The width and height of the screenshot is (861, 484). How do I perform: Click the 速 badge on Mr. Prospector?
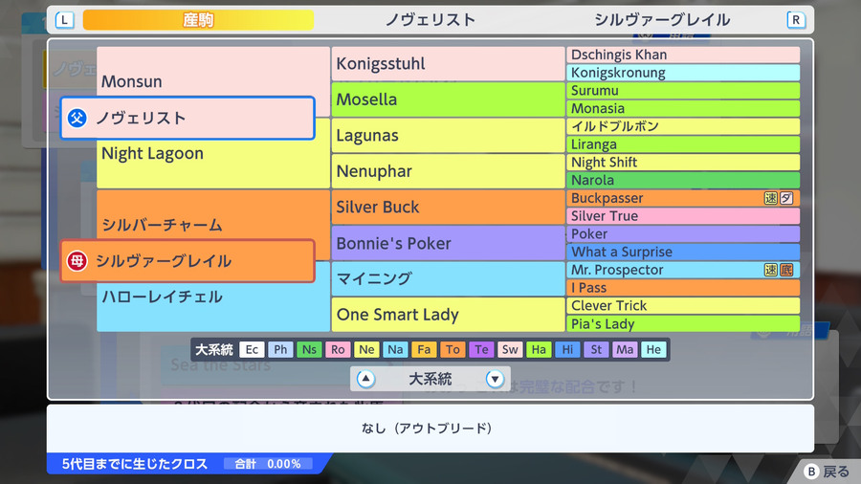coord(770,270)
